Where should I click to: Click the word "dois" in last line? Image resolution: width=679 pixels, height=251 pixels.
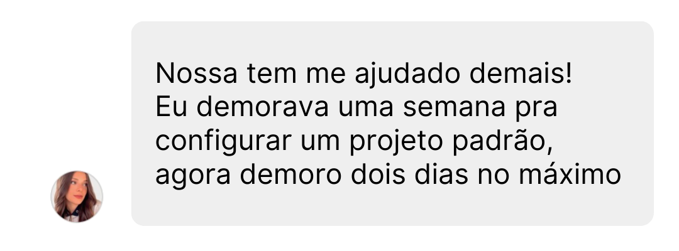[x=378, y=174]
